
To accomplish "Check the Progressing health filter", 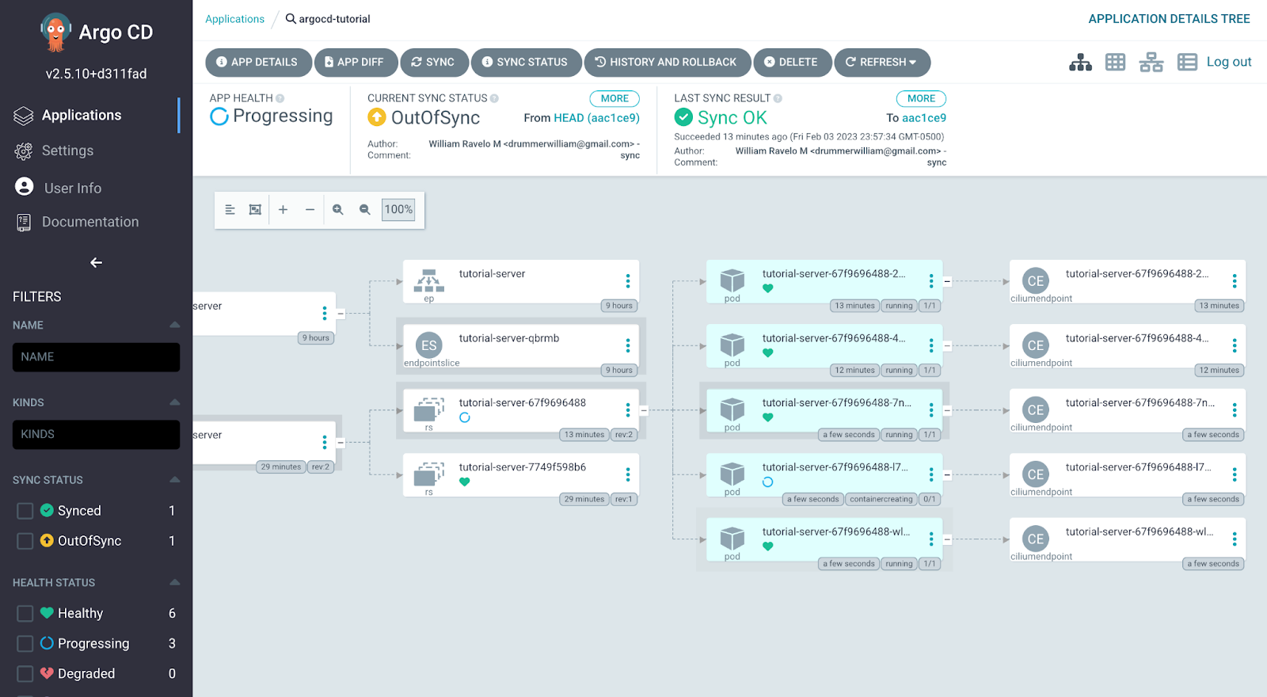I will pos(25,644).
